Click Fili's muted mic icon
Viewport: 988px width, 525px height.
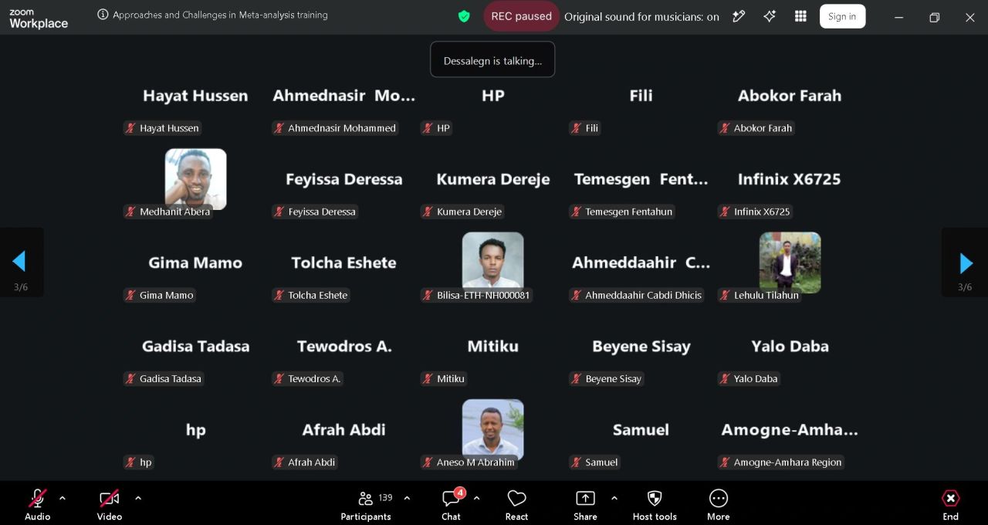pos(577,128)
